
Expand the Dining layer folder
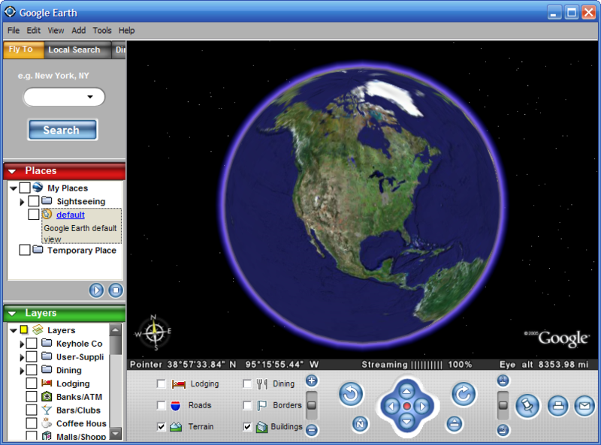point(22,371)
